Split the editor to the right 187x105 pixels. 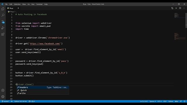pyautogui.click(x=180, y=8)
